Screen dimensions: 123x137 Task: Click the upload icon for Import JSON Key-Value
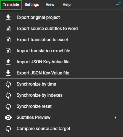click(8, 62)
